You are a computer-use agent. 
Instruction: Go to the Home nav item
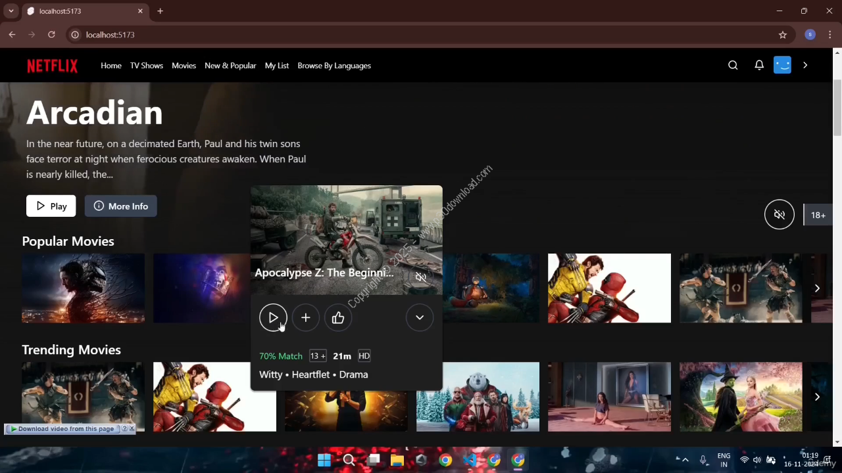pos(111,66)
